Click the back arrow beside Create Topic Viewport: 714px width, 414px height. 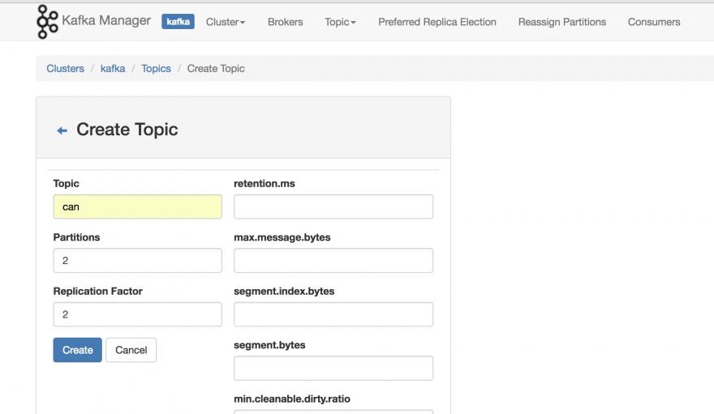62,130
